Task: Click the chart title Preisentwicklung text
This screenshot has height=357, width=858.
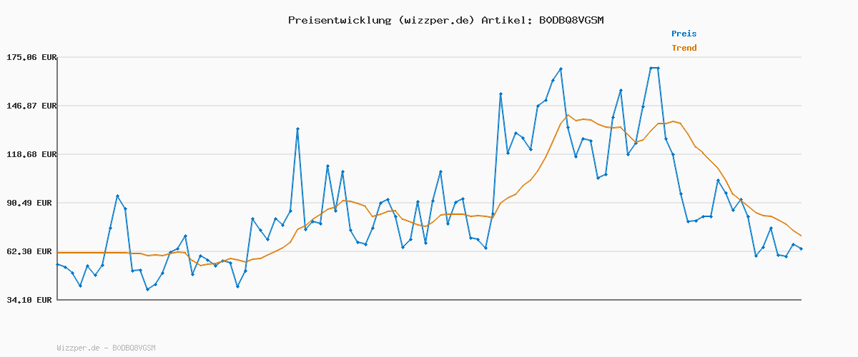Action: [339, 20]
